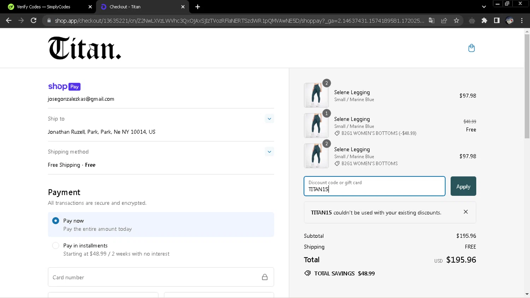530x298 pixels.
Task: Select the Pay in installments option
Action: [56, 245]
